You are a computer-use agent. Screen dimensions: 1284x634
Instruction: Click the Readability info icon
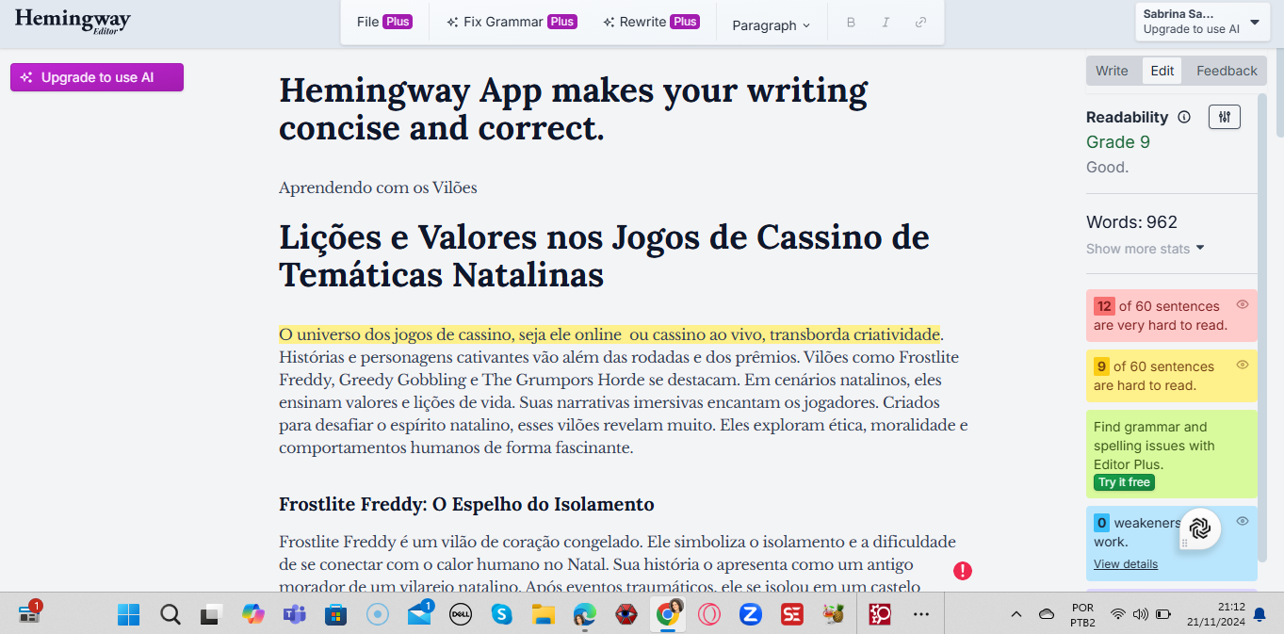[1184, 117]
